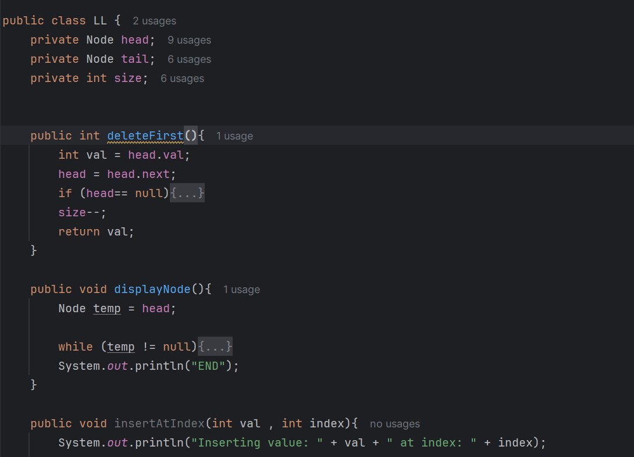This screenshot has height=457, width=634.
Task: Click 'head' in the private Node head declaration
Action: (x=134, y=40)
